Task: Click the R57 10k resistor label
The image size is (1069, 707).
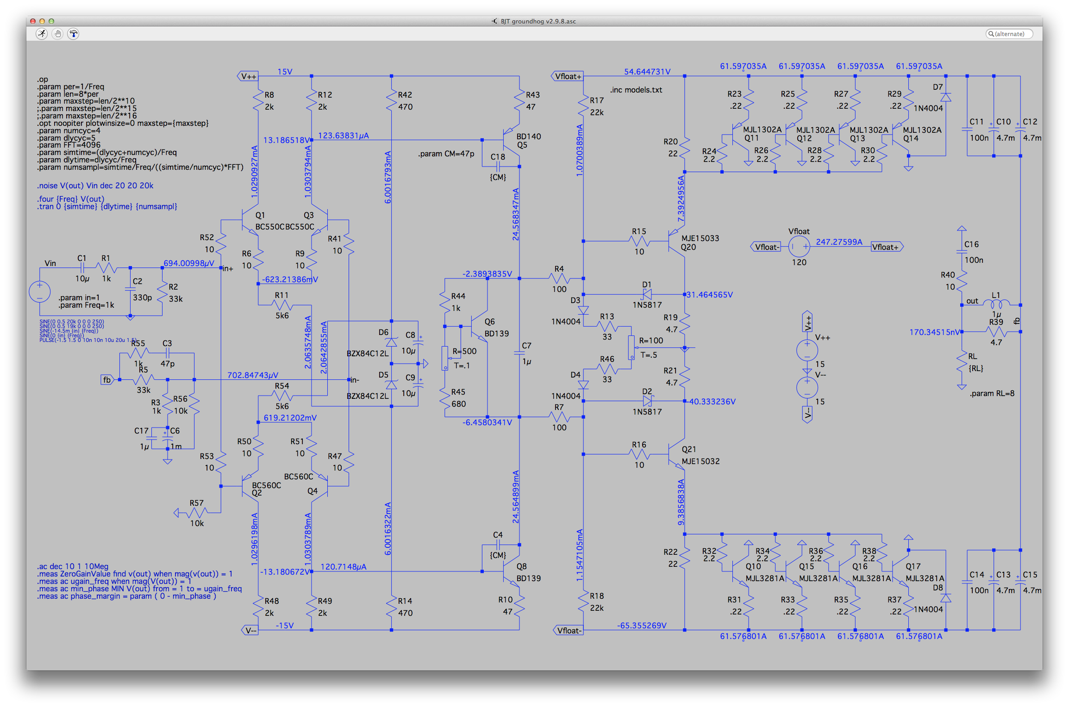Action: [197, 513]
